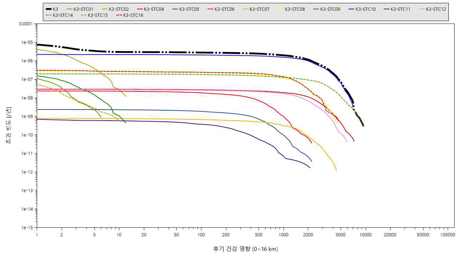
Task: Click the x-axis tick label 10
Action: [119, 235]
